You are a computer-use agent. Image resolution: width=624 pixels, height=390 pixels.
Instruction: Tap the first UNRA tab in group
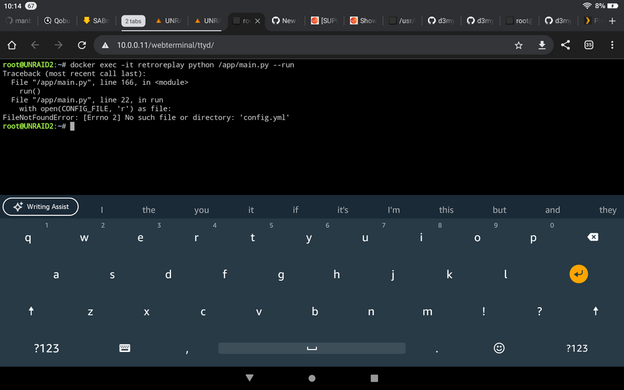[168, 21]
